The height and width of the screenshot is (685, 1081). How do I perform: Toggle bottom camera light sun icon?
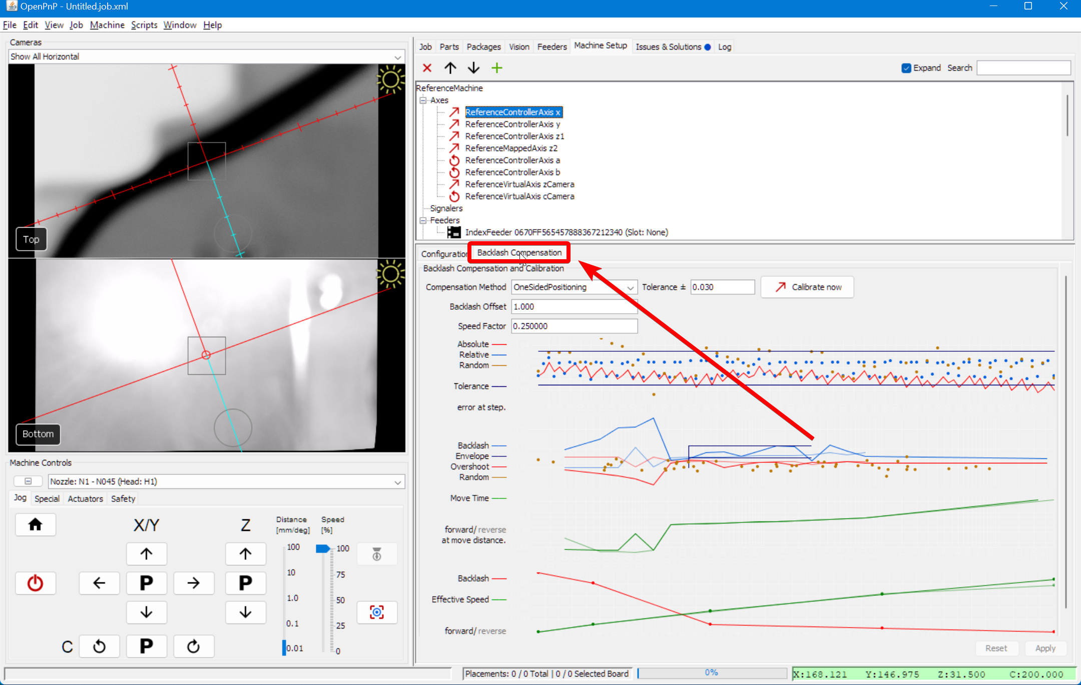(390, 274)
